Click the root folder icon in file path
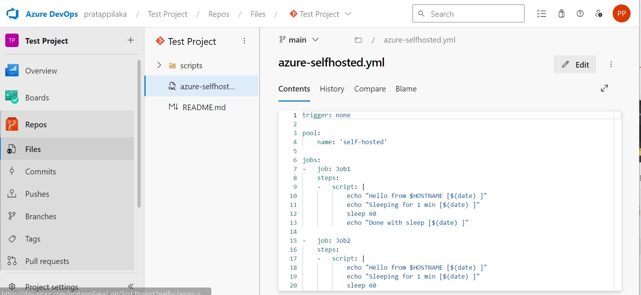The image size is (641, 295). tap(358, 40)
